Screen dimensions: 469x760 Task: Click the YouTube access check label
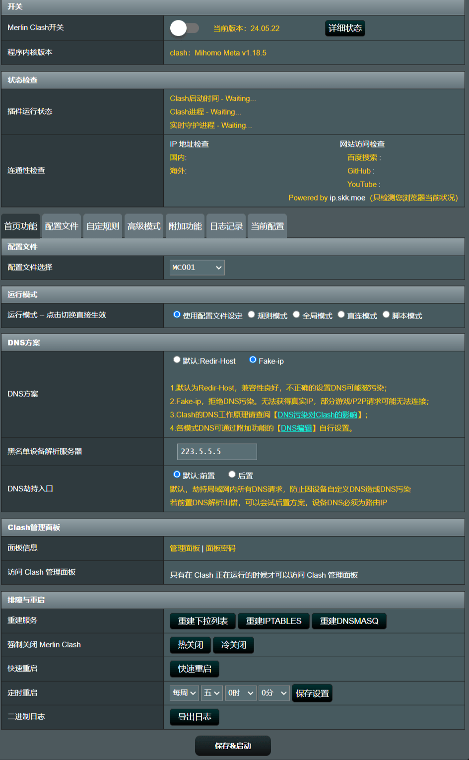(364, 185)
